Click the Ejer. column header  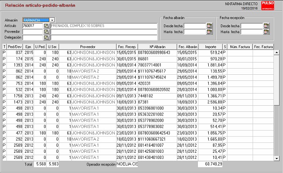(x=29, y=47)
